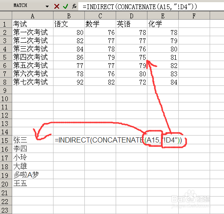The height and width of the screenshot is (214, 224).
Task: Expand the Name Box function dropdown
Action: 47,6
